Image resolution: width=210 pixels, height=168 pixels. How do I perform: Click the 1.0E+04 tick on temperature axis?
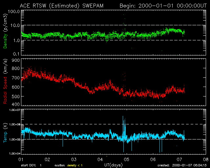click(13, 153)
